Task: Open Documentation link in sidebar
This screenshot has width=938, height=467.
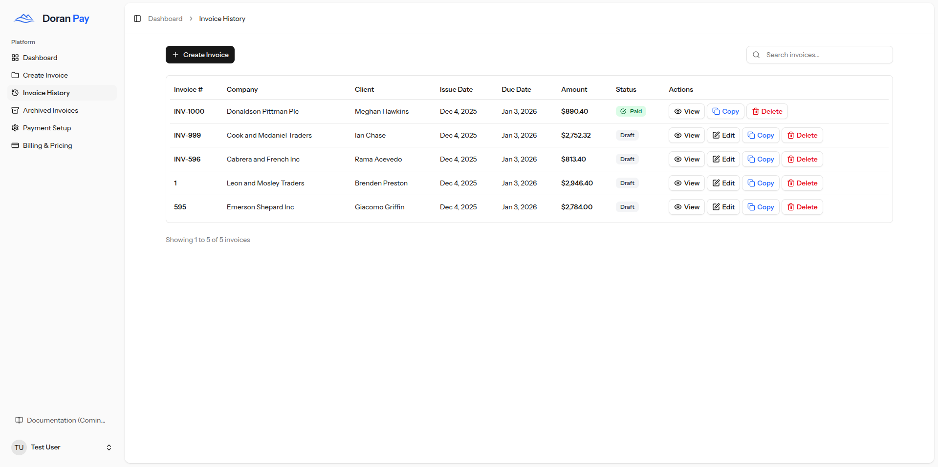Action: tap(65, 420)
